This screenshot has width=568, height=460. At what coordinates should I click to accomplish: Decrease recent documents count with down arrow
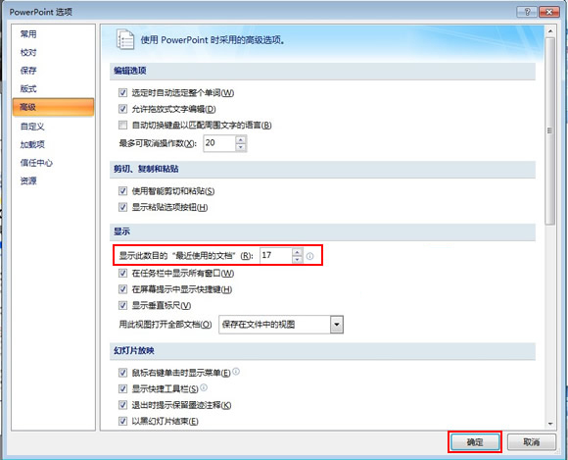pos(297,259)
